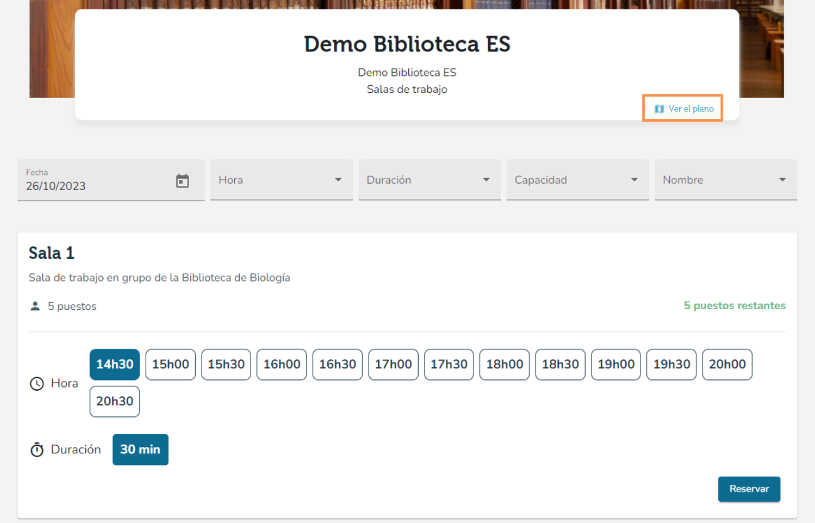Screen dimensions: 815x523
Task: Pick the 20h00 time slot
Action: pos(728,364)
